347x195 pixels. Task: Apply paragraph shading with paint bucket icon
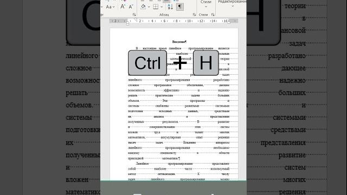point(143,7)
